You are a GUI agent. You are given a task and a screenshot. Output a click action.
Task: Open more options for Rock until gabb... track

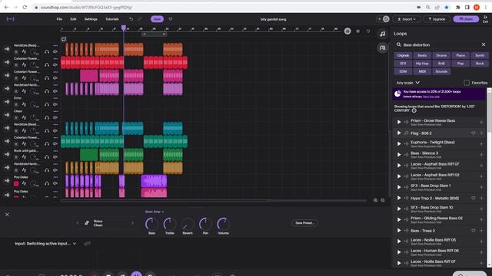55,151
